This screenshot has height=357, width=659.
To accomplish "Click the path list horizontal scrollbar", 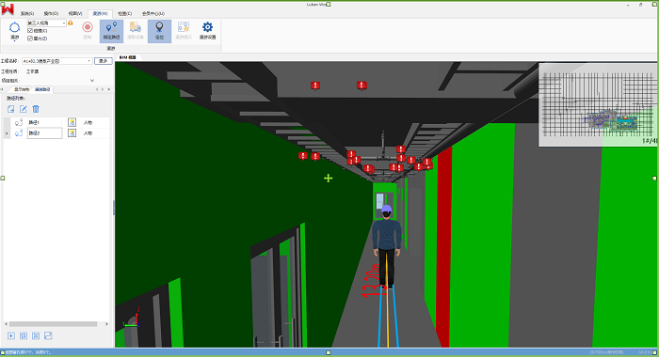I will point(54,324).
